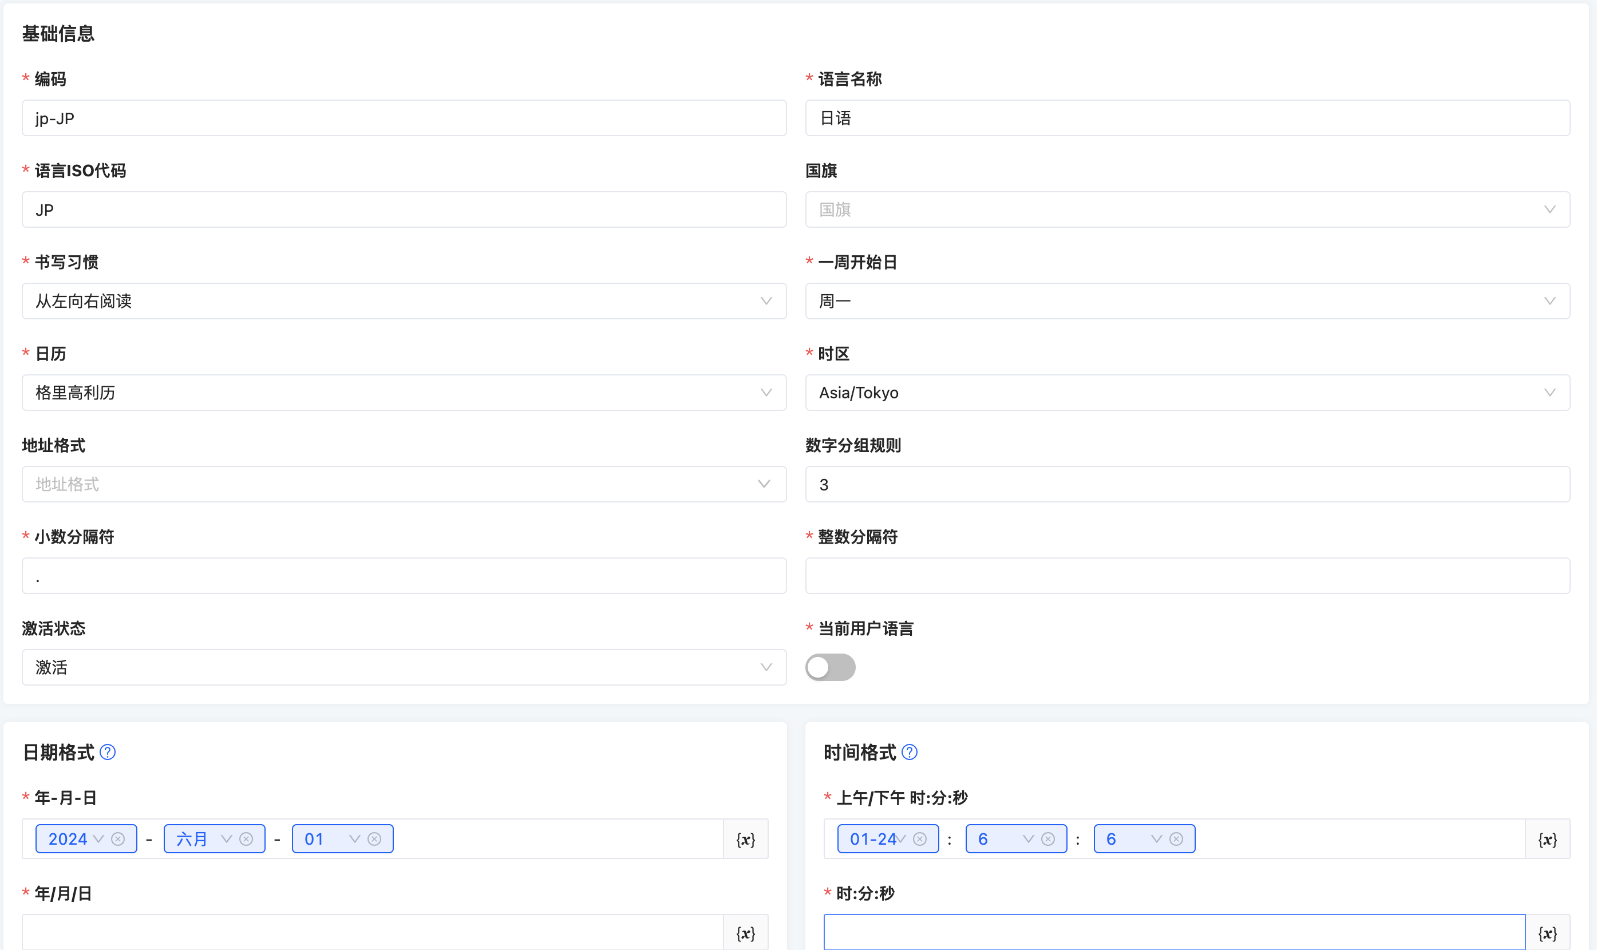This screenshot has height=950, width=1597.
Task: Clear the 2024 year tag
Action: coord(118,839)
